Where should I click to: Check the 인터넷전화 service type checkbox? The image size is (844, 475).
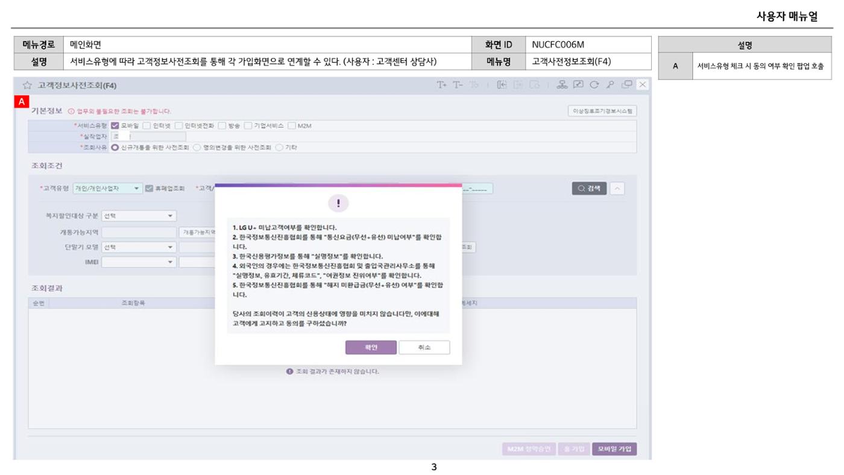178,125
